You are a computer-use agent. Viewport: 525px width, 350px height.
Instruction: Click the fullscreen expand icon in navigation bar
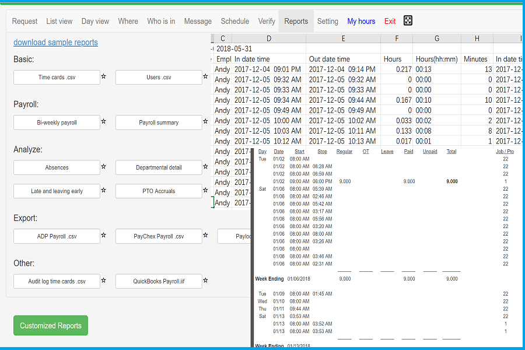point(408,20)
